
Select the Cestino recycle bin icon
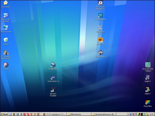click(6, 41)
